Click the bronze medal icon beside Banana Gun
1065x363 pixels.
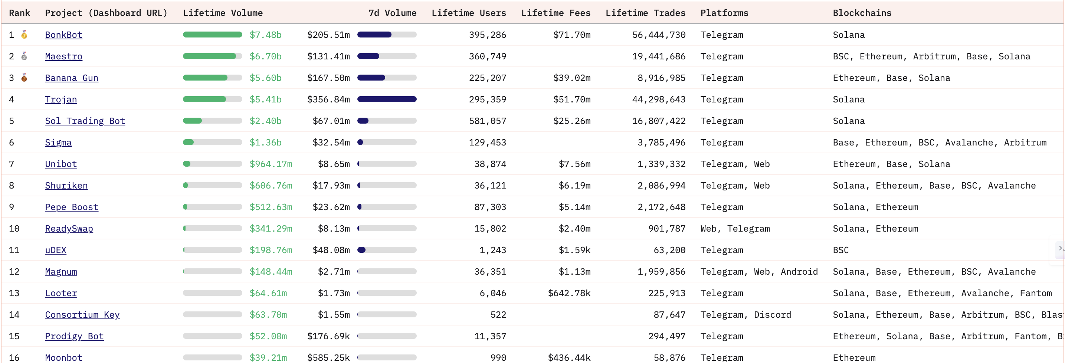(24, 78)
